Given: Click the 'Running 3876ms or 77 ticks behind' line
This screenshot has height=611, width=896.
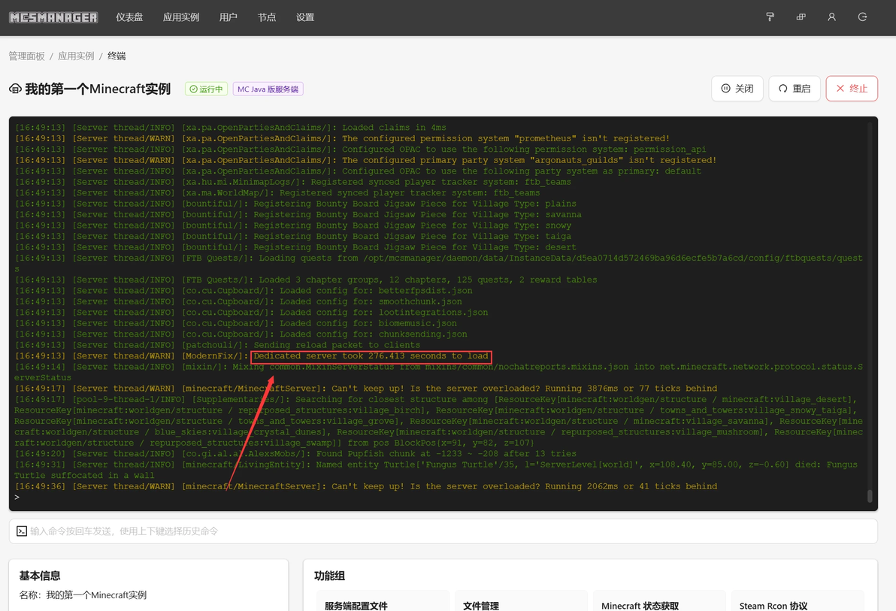Looking at the screenshot, I should 366,389.
